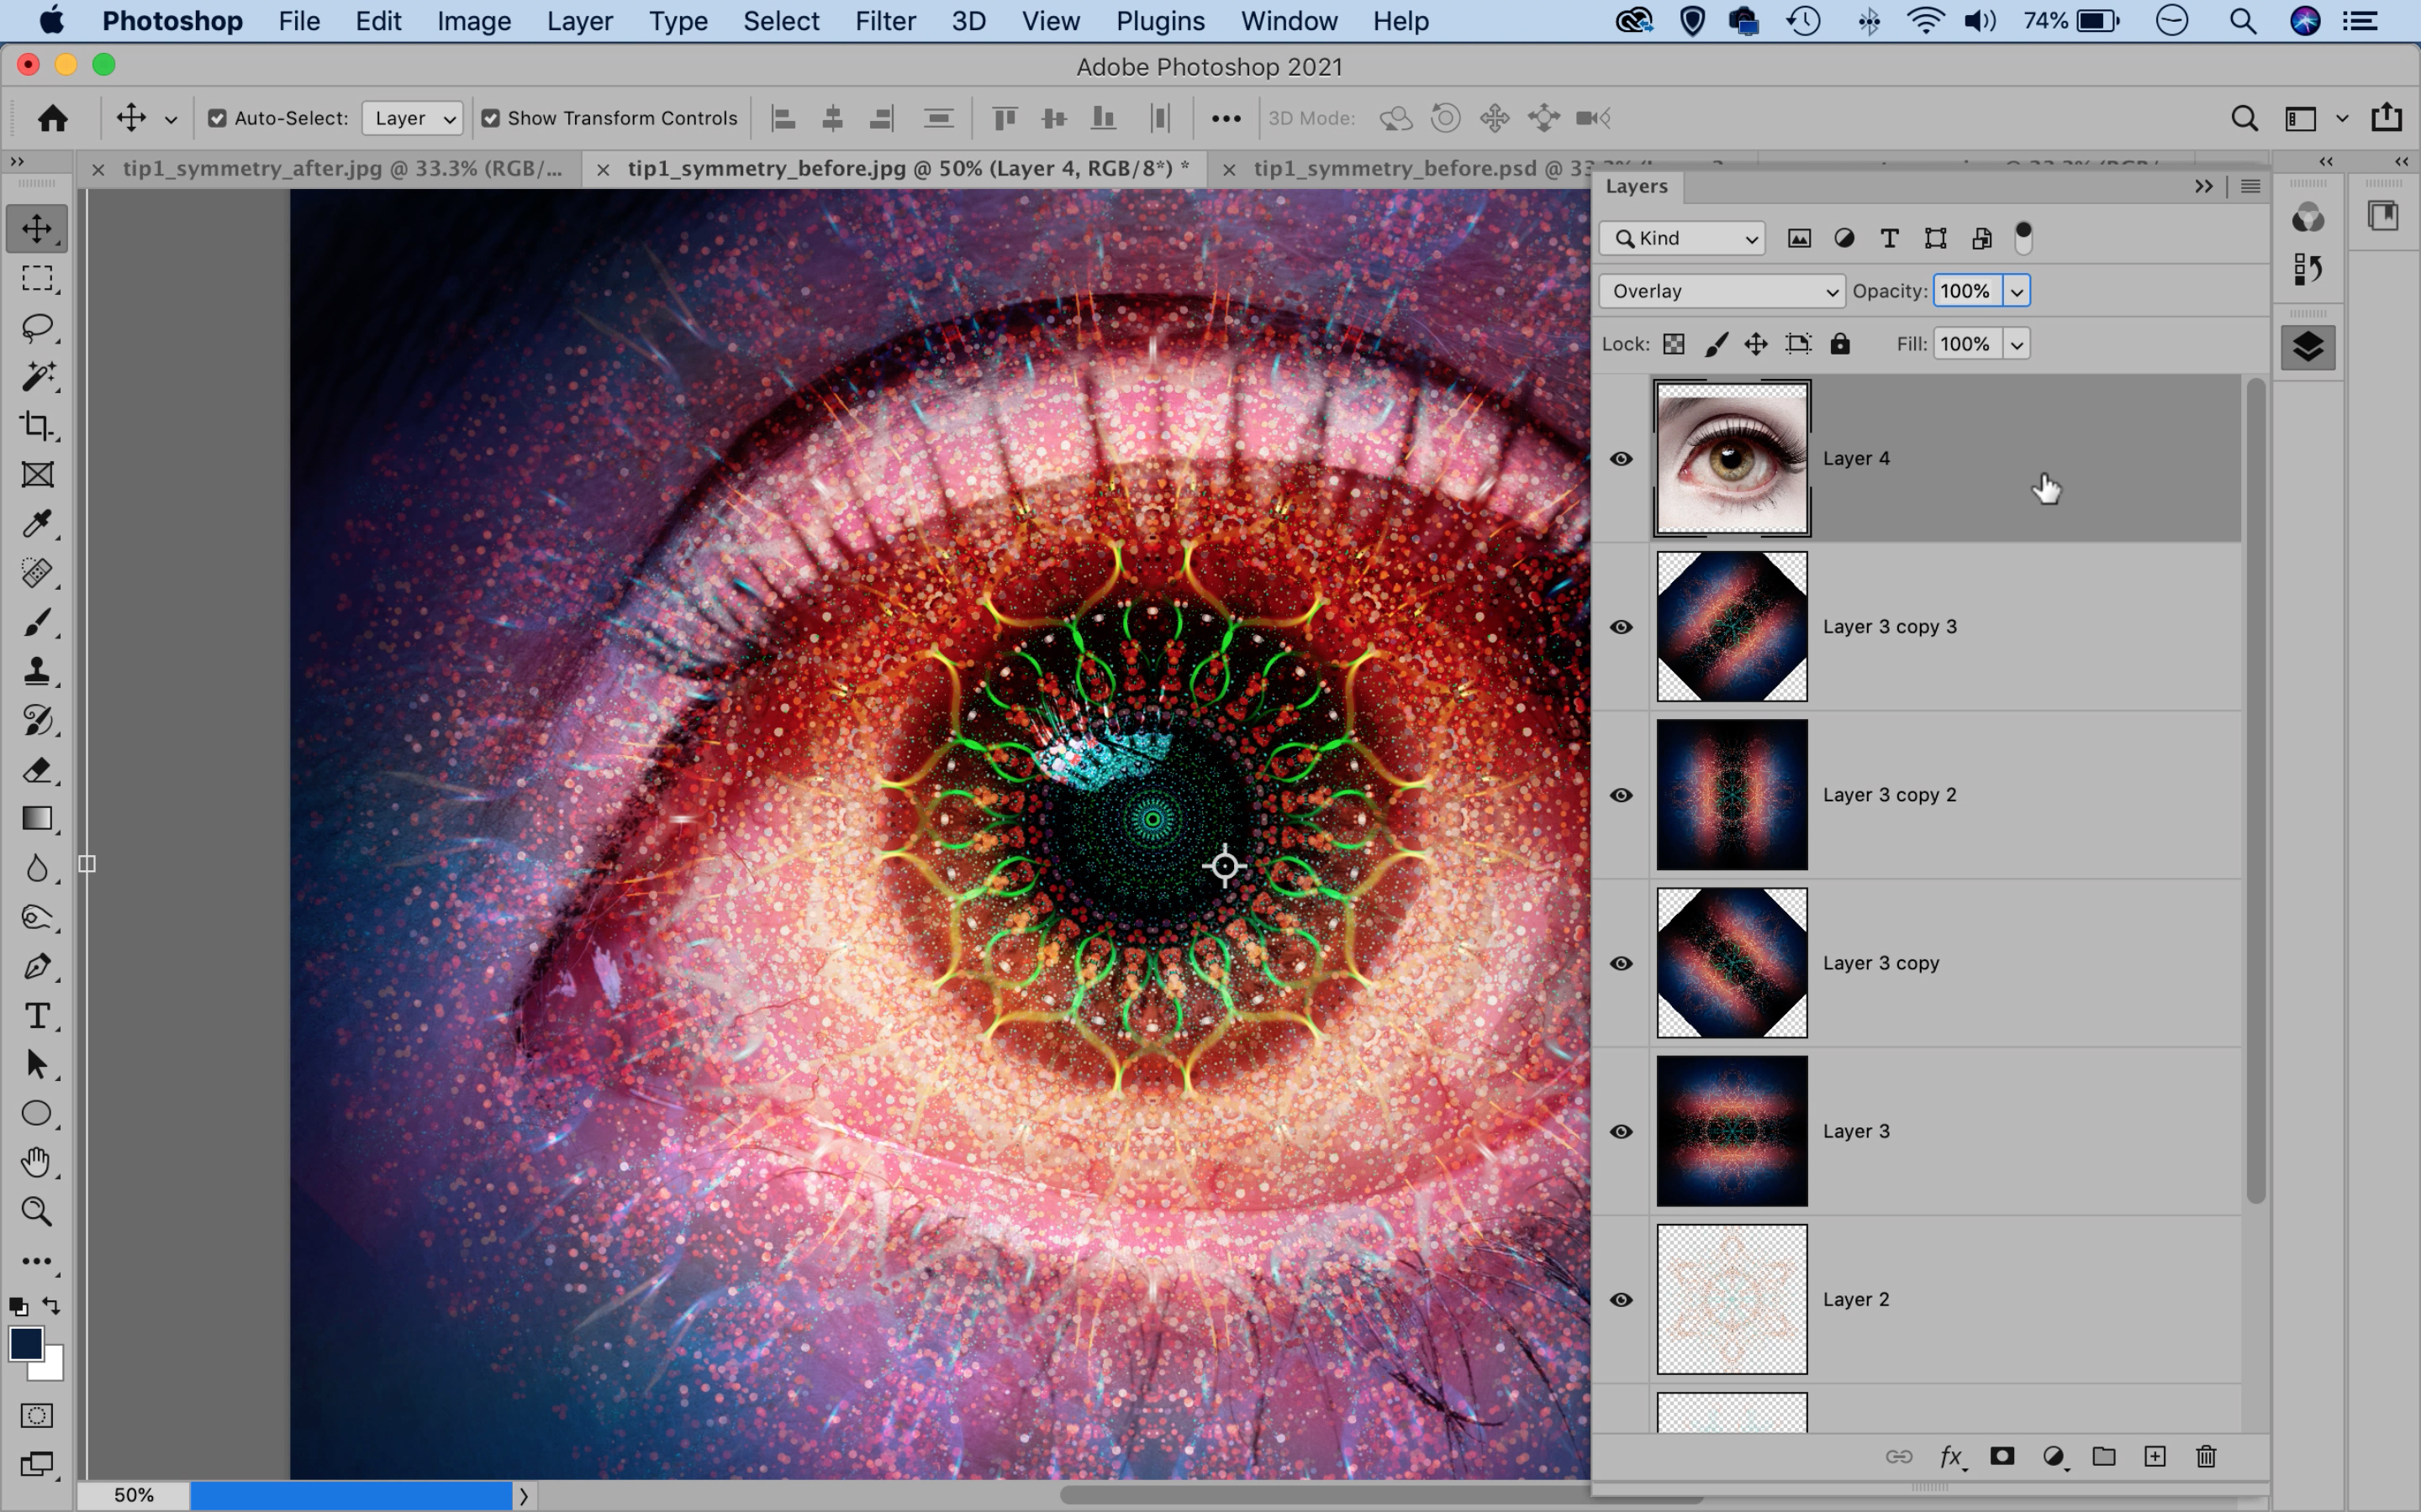Expand the Opacity value dropdown

(2017, 291)
